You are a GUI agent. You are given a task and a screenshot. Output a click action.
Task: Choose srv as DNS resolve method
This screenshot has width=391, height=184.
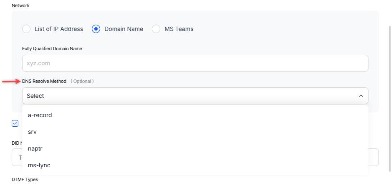(x=33, y=132)
